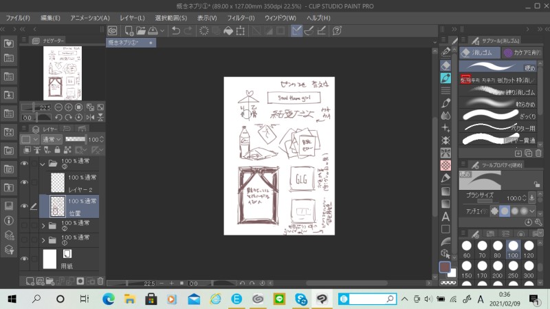Hide the 位置 layer
Viewport: 550px width, 309px height.
point(24,206)
